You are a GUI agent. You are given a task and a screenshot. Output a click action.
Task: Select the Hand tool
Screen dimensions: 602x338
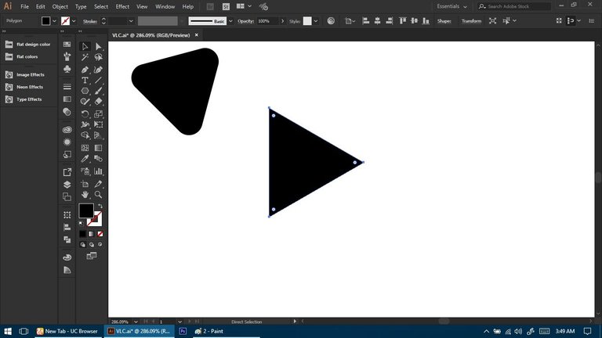click(x=85, y=195)
